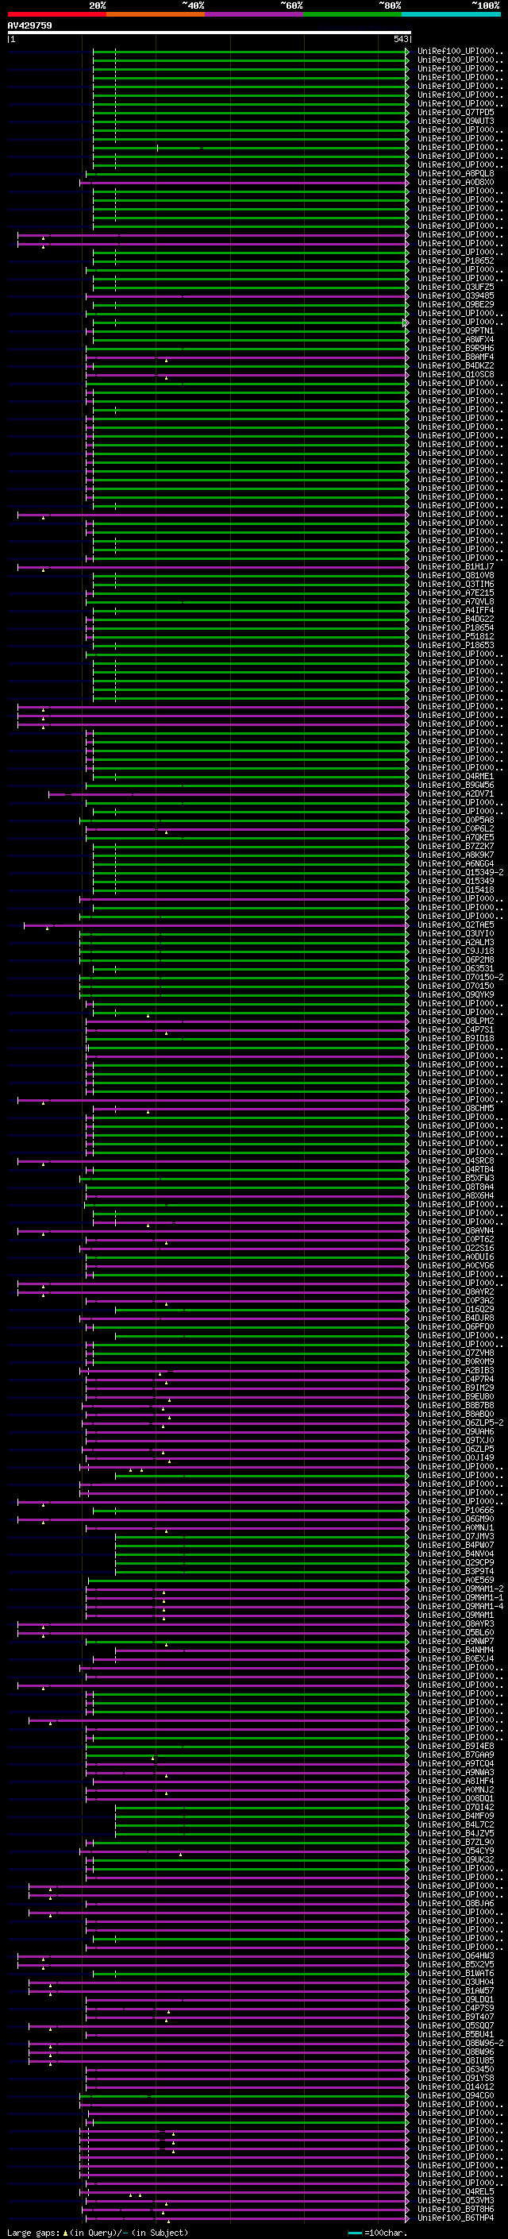Open hit UniRef100_Q3UFZ5
The image size is (508, 2239).
click(x=456, y=287)
